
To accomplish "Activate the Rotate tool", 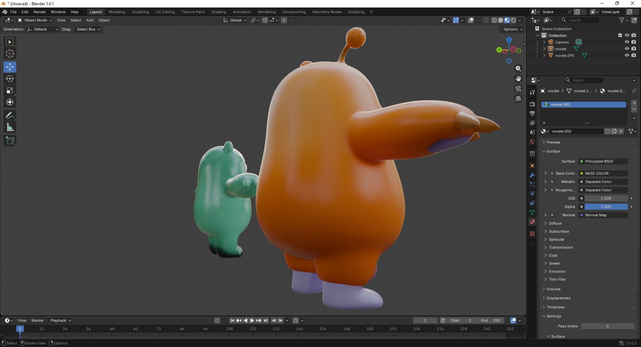I will pyautogui.click(x=10, y=79).
